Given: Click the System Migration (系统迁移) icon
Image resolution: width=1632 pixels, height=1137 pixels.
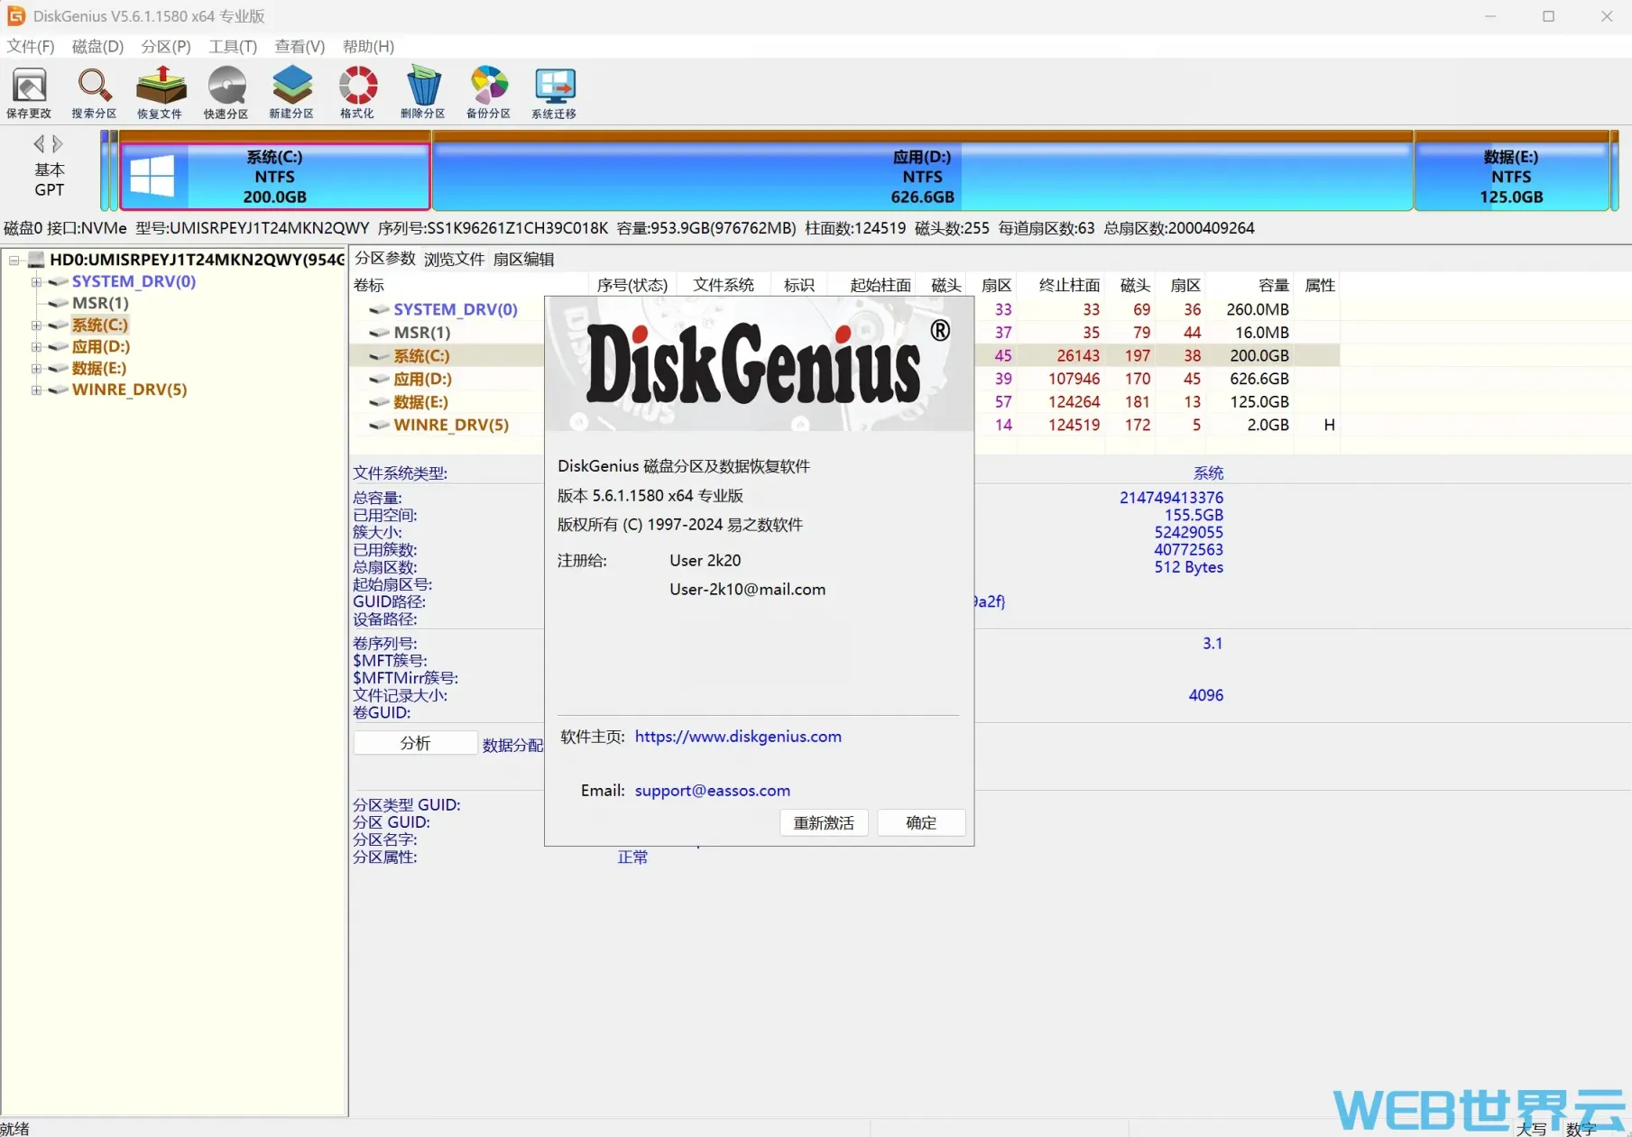Looking at the screenshot, I should (554, 92).
